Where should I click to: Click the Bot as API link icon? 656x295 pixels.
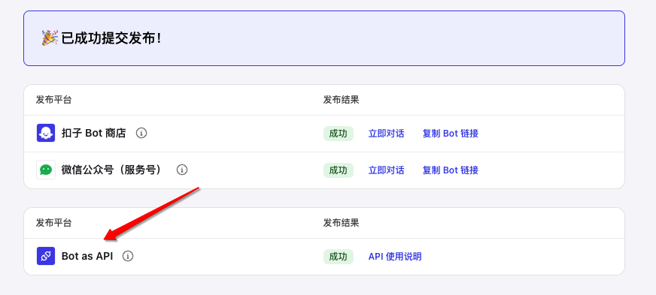[46, 256]
